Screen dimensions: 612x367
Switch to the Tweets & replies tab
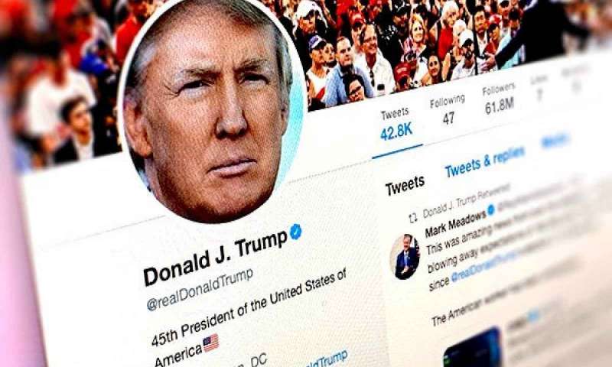pos(485,161)
